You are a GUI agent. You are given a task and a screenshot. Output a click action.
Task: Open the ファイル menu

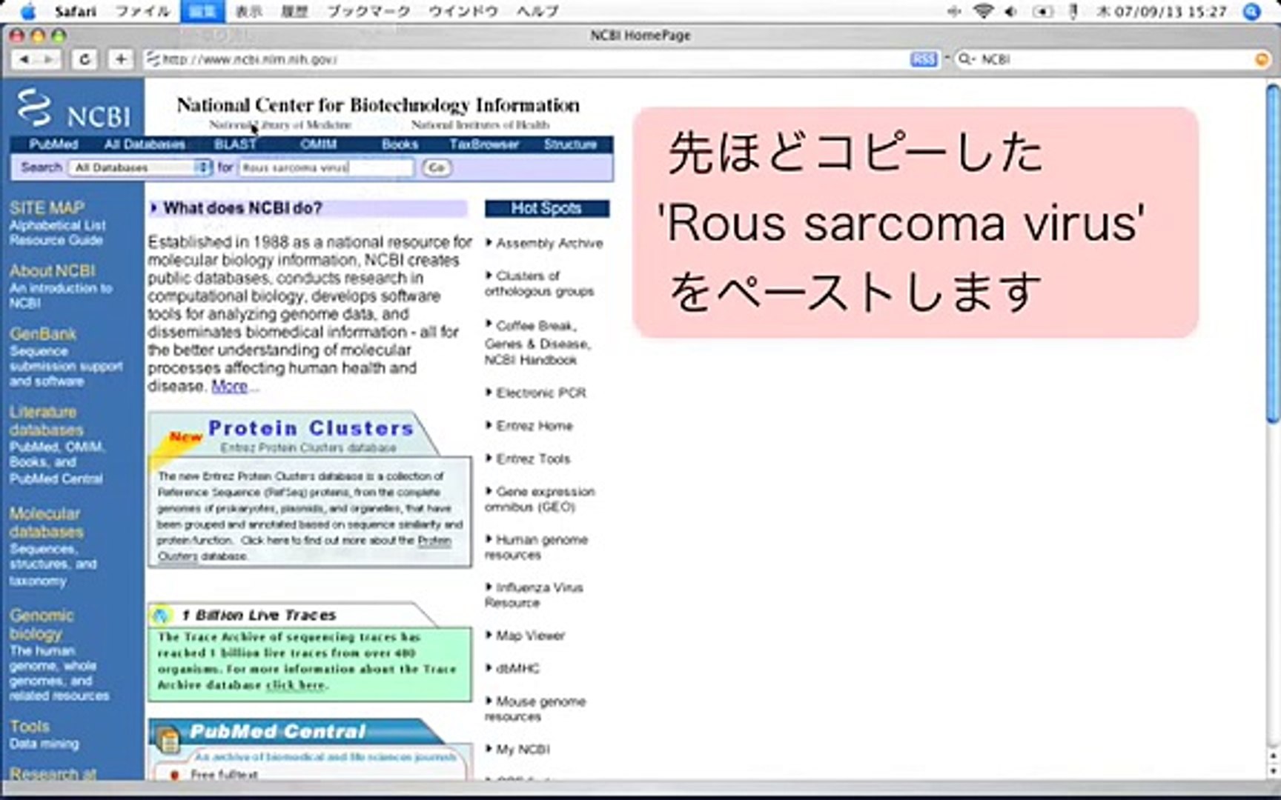(142, 11)
